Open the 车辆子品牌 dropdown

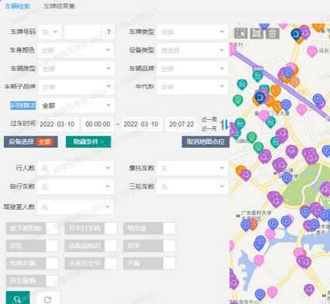click(x=76, y=87)
